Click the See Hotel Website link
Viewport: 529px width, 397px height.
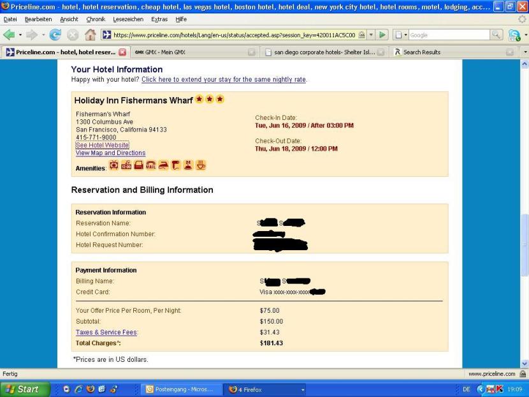click(102, 145)
